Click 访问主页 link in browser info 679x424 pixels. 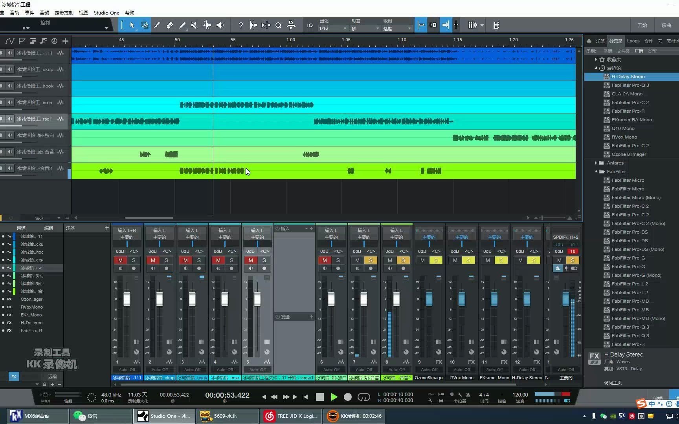click(x=613, y=383)
